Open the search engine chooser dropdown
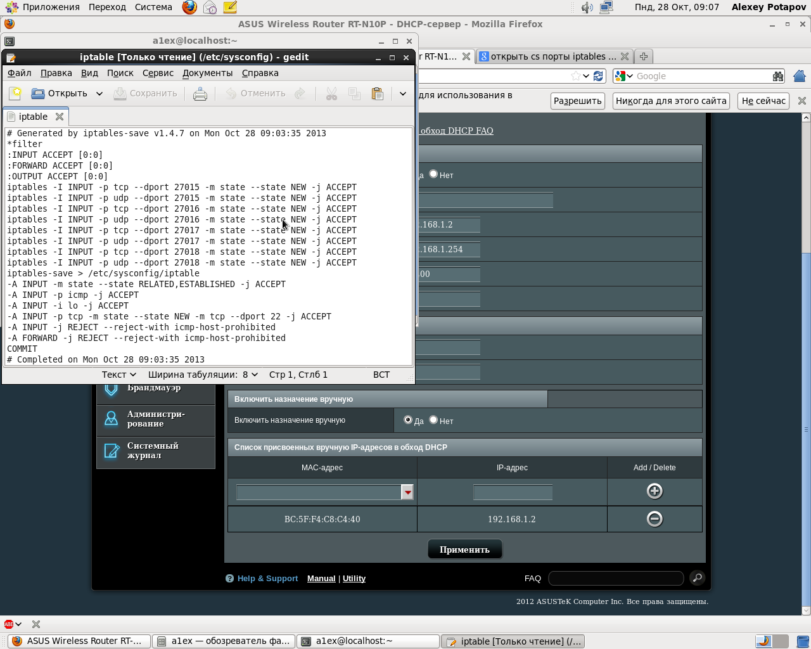Screen dimensions: 811x649 point(623,76)
